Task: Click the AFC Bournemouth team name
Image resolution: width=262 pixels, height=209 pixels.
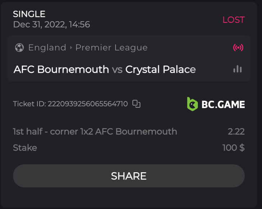Action: click(61, 69)
